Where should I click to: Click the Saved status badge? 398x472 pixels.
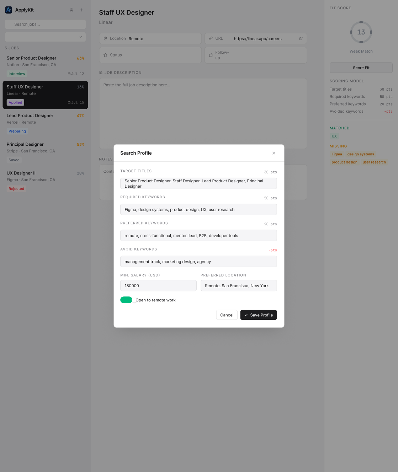tap(14, 160)
